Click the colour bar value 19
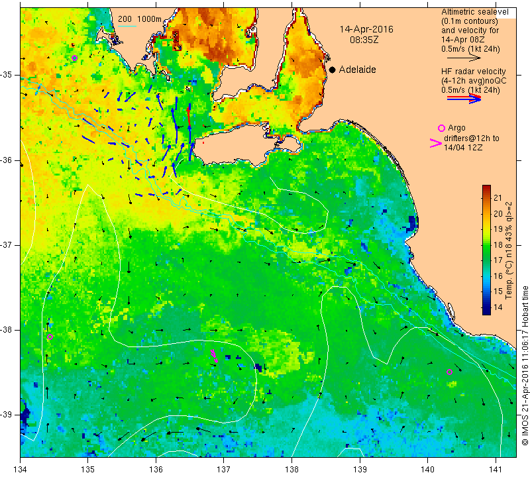 click(498, 229)
